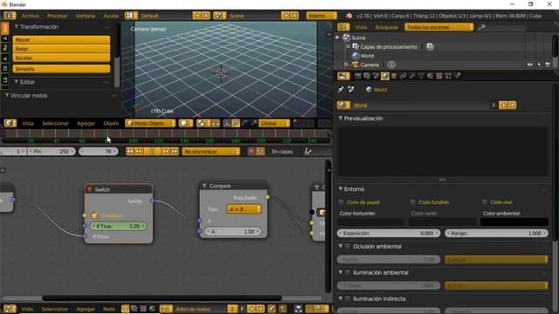Open the 3D view editor type selector

(10, 123)
